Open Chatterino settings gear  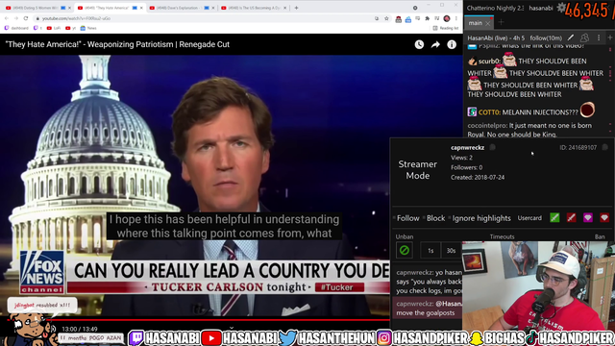(x=561, y=8)
